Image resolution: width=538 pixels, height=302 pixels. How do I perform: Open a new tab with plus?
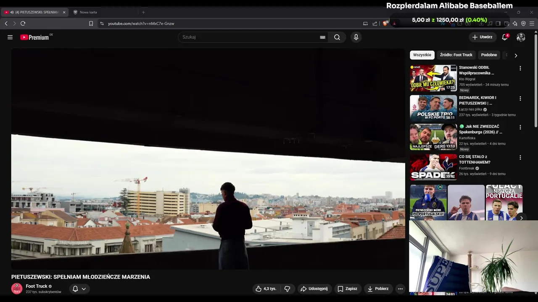click(143, 12)
